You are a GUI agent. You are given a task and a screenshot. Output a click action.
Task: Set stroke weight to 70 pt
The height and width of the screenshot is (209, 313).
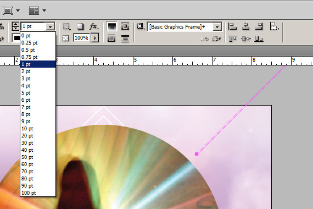[x=38, y=172]
